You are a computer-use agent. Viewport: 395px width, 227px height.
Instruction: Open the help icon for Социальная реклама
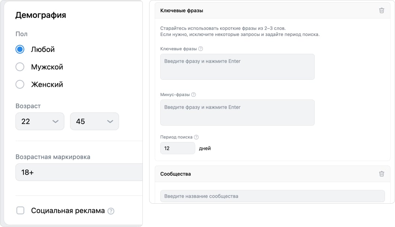(x=111, y=211)
